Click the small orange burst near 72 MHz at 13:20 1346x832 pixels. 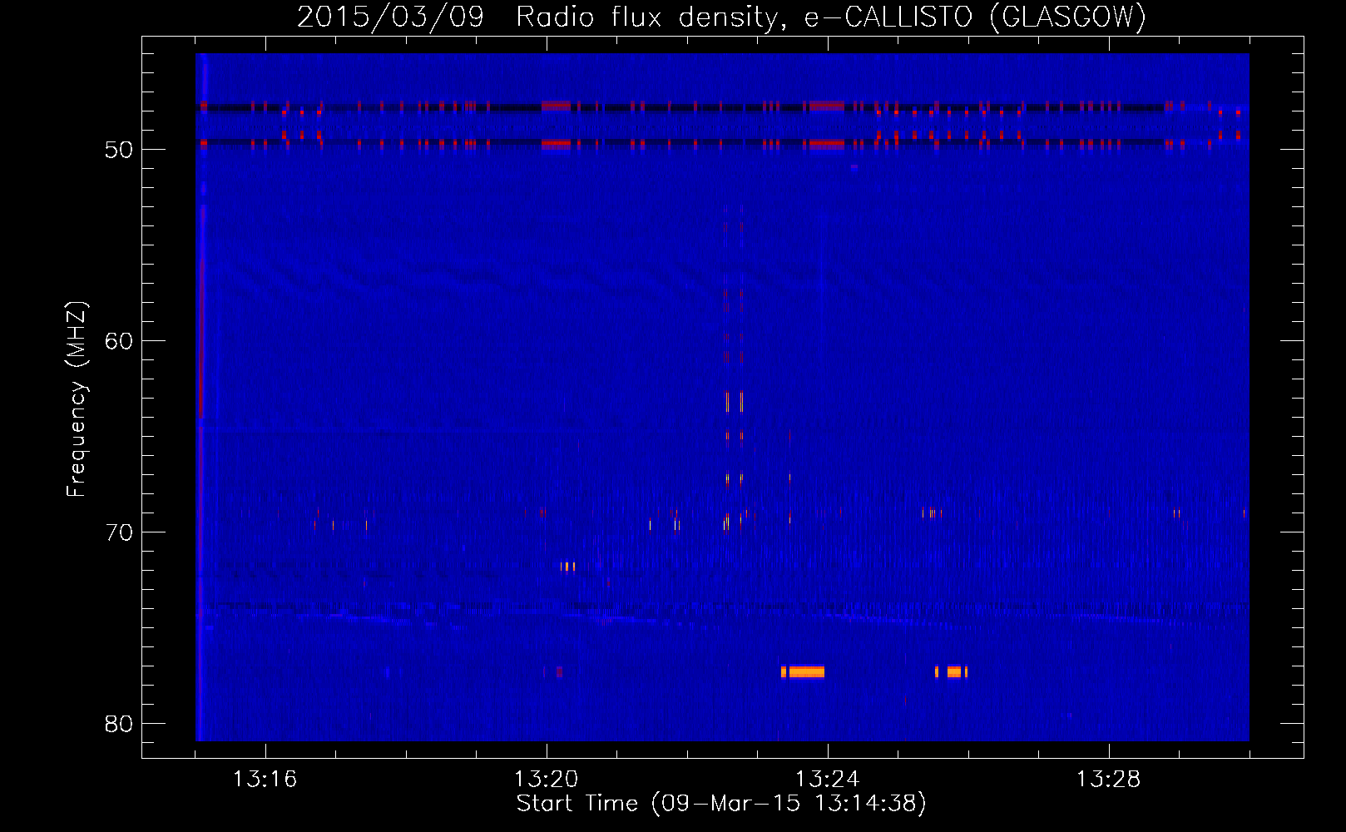click(568, 567)
